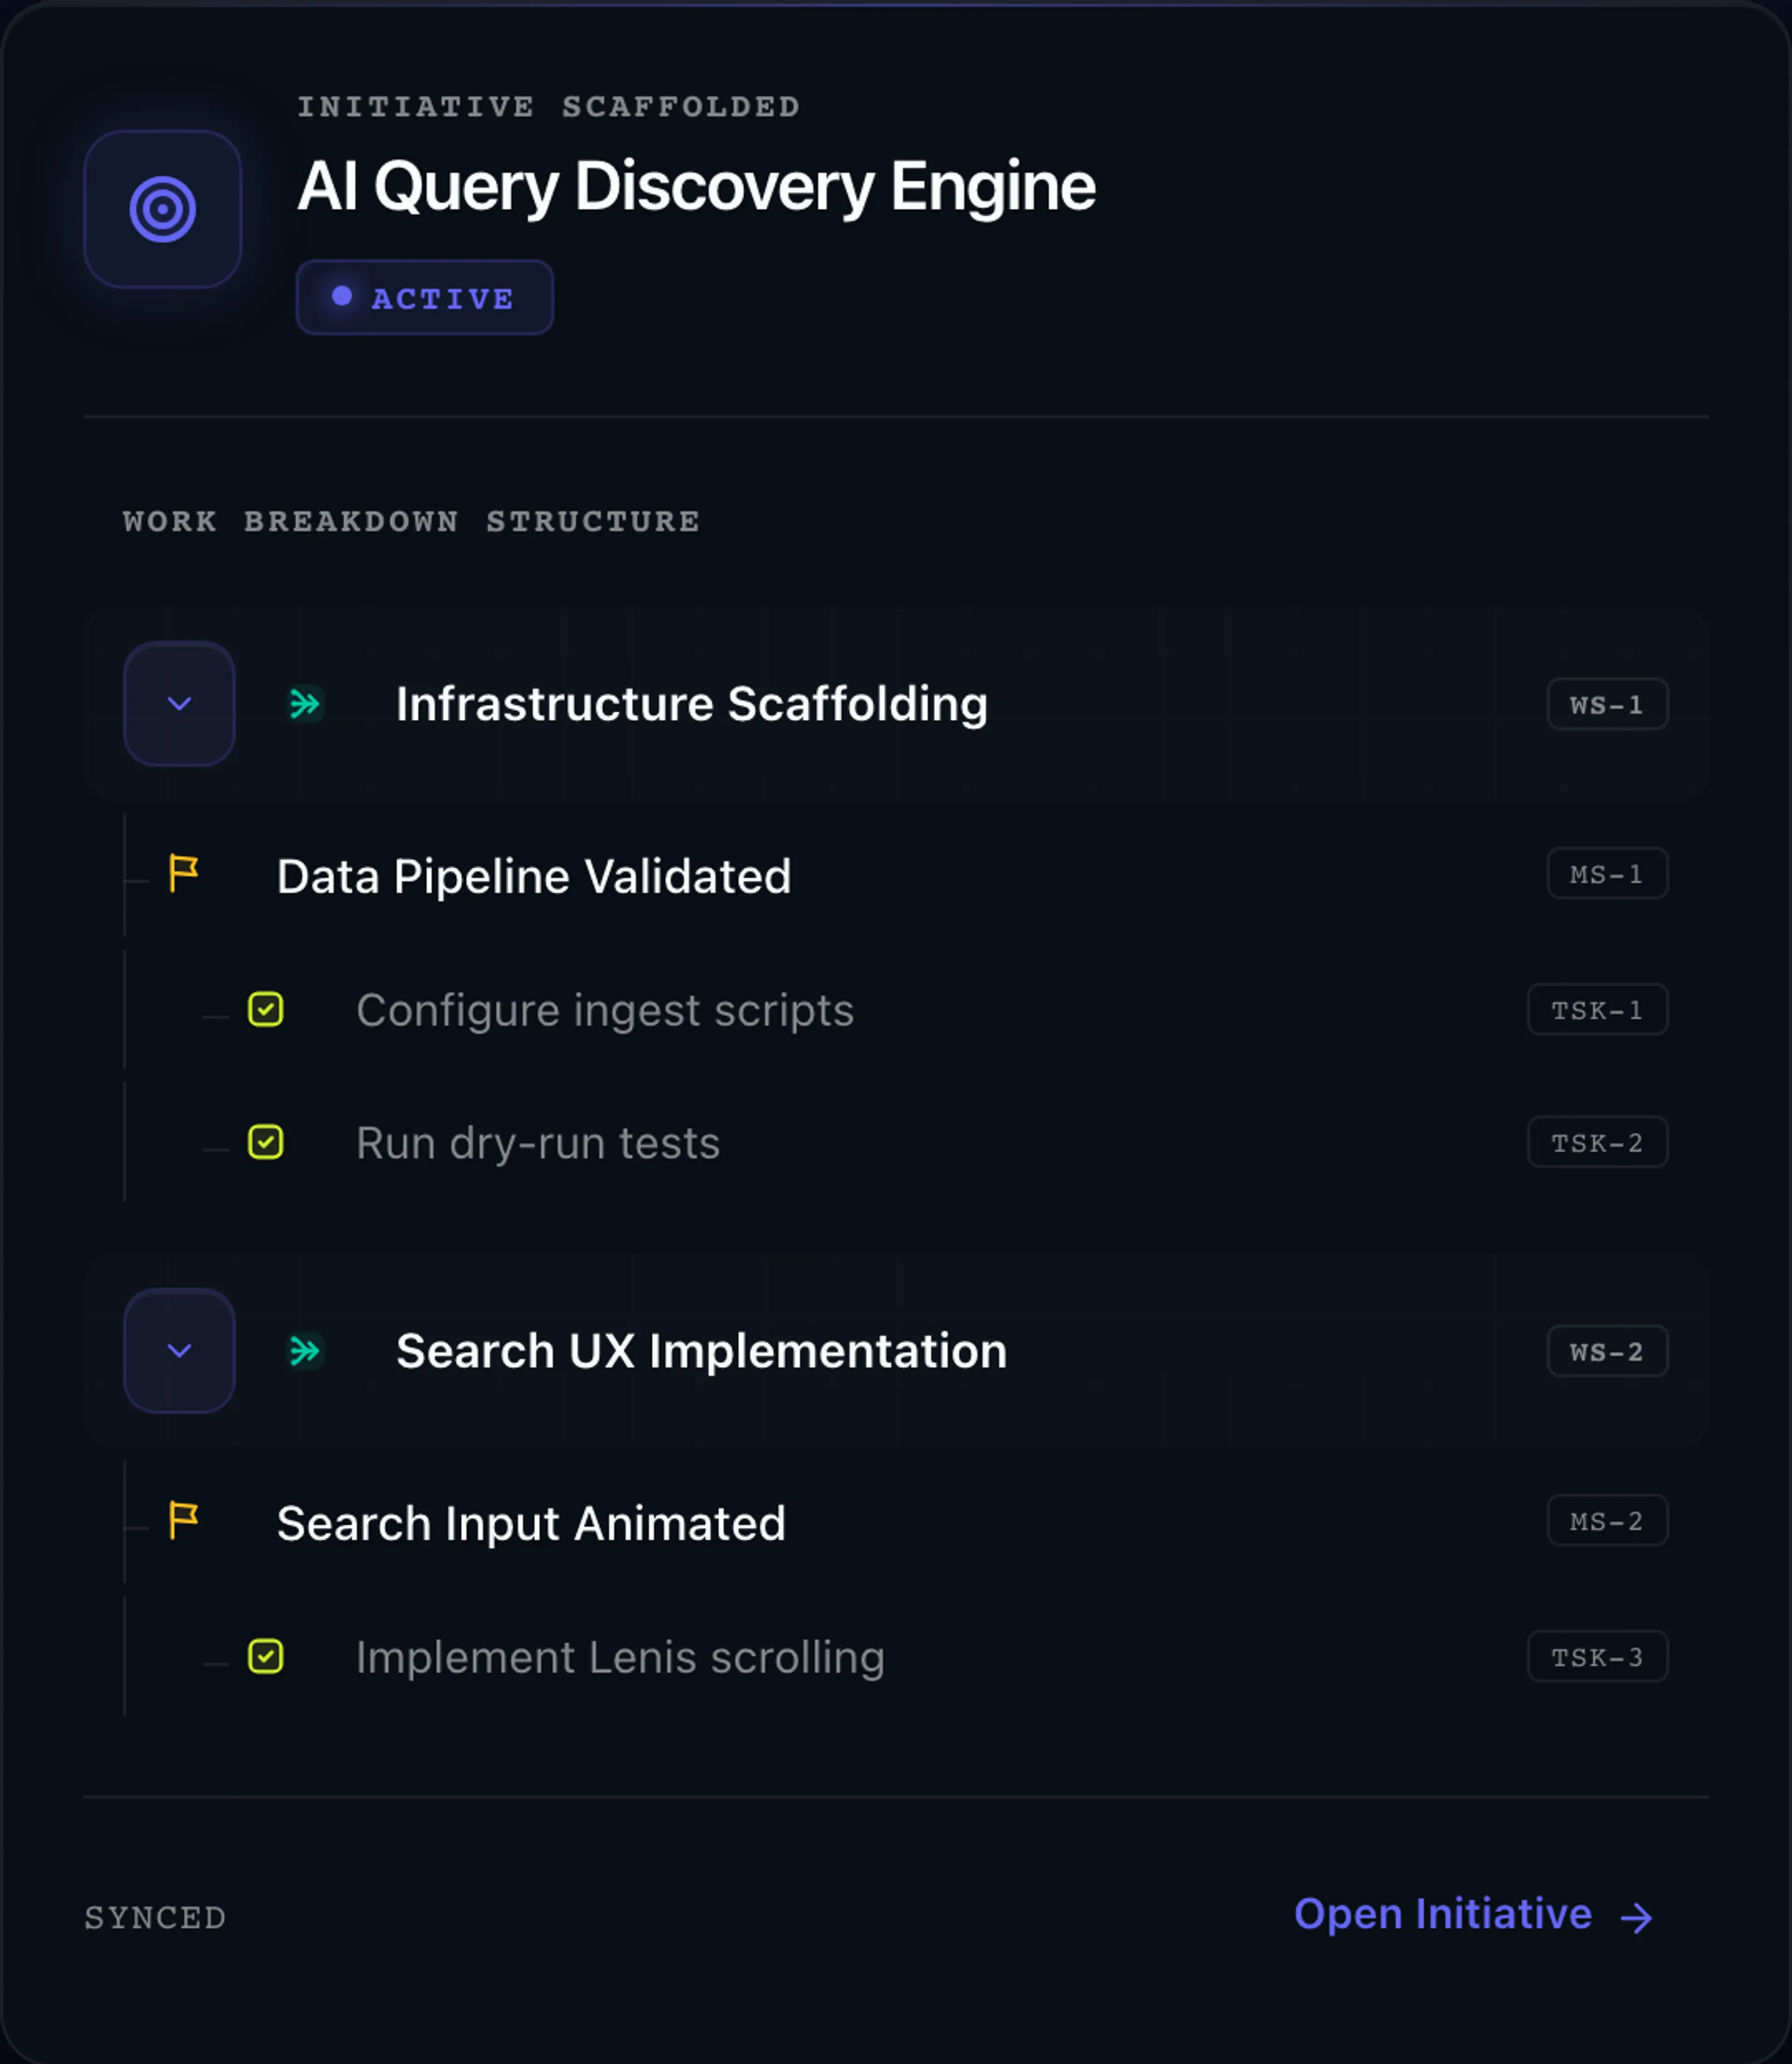Click the initiative target icon
The width and height of the screenshot is (1792, 2064).
pyautogui.click(x=162, y=209)
